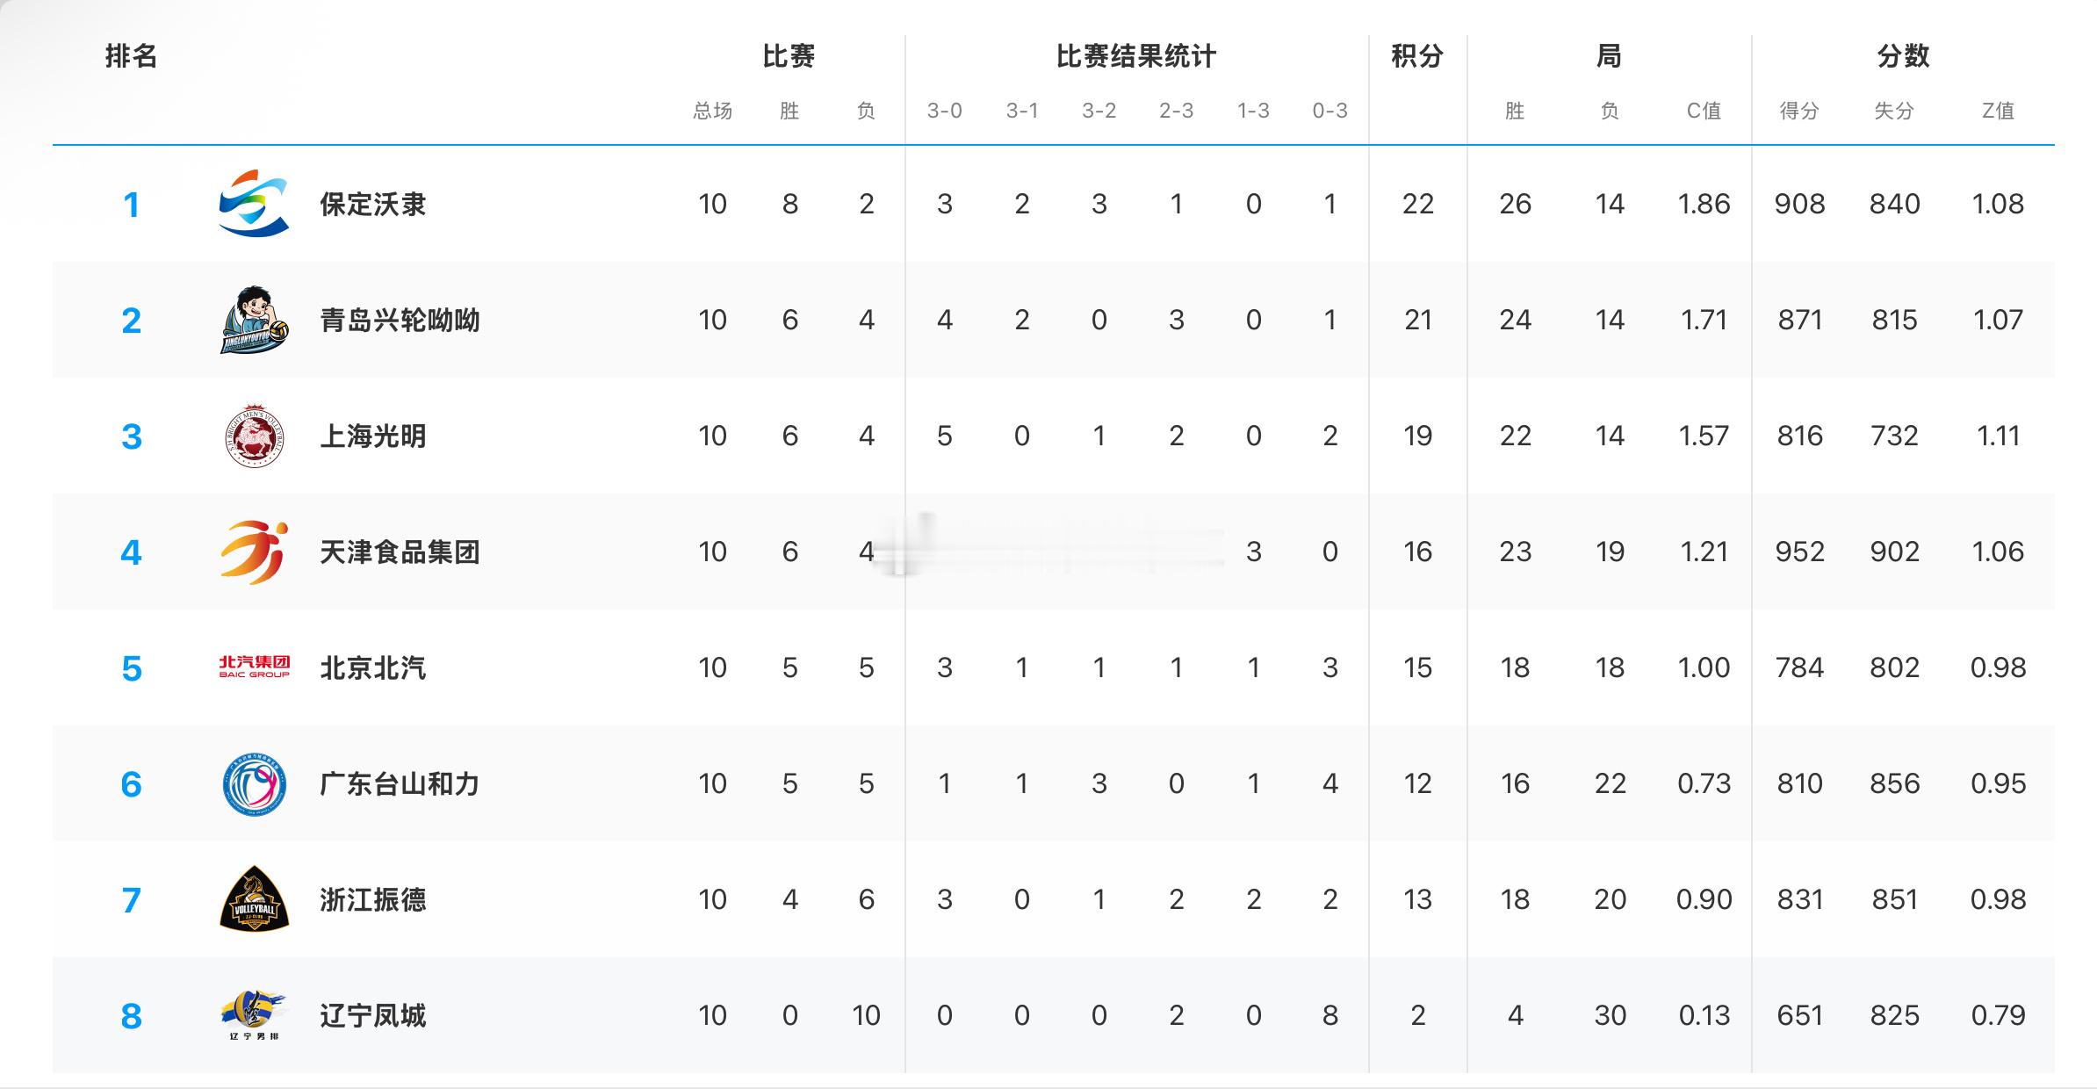Click the 保定沃隶 team logo
The height and width of the screenshot is (1089, 2097).
click(x=254, y=204)
